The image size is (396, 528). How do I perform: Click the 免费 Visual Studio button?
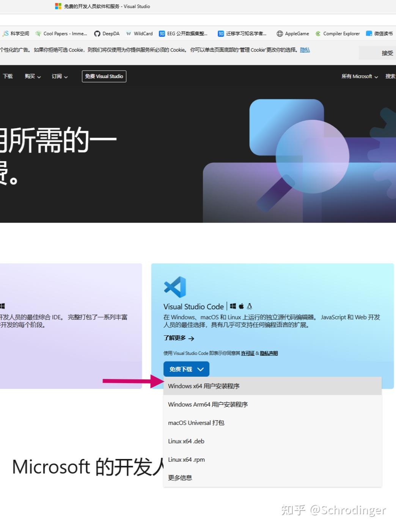click(x=104, y=76)
